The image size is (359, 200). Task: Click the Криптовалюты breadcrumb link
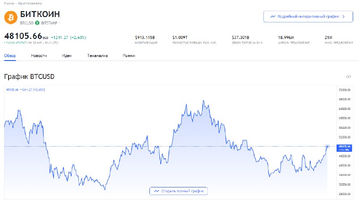pyautogui.click(x=30, y=4)
